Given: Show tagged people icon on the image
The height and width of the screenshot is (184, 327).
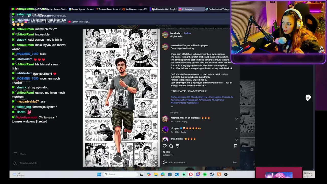Looking at the screenshot, I should (x=87, y=163).
